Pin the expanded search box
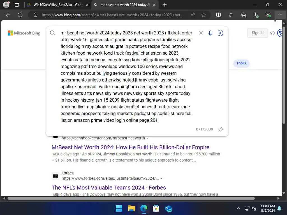The height and width of the screenshot is (215, 287). 221,129
